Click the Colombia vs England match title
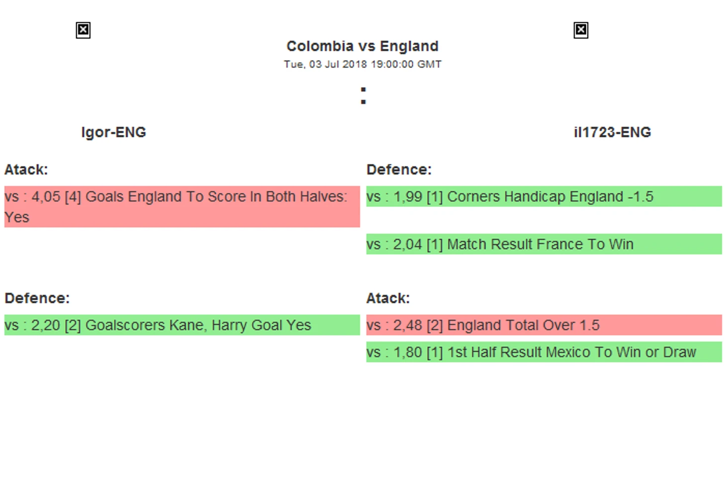726x477 pixels. pyautogui.click(x=363, y=46)
